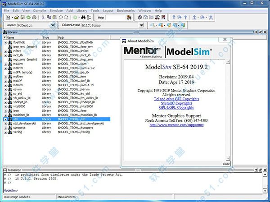This screenshot has width=270, height=202.
Task: Select the modelsim_lib library row
Action: click(x=57, y=115)
